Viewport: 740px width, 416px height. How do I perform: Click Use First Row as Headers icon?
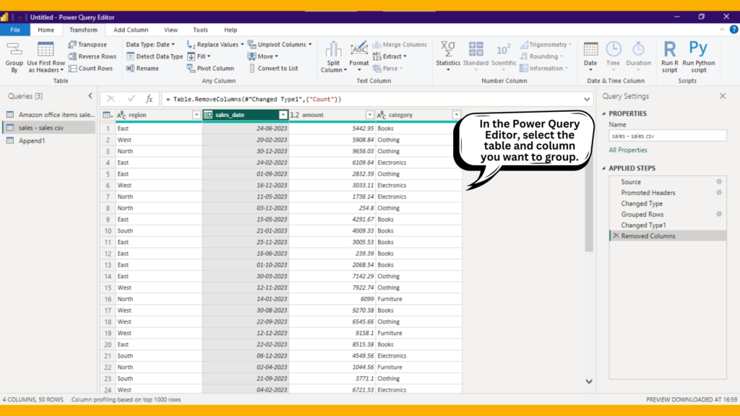[46, 49]
